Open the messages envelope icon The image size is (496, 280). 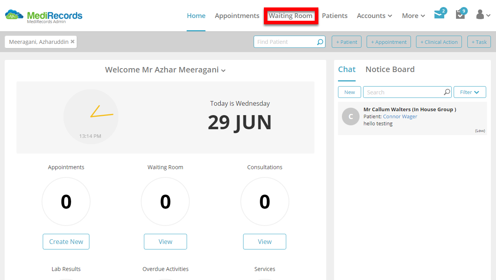click(x=439, y=15)
